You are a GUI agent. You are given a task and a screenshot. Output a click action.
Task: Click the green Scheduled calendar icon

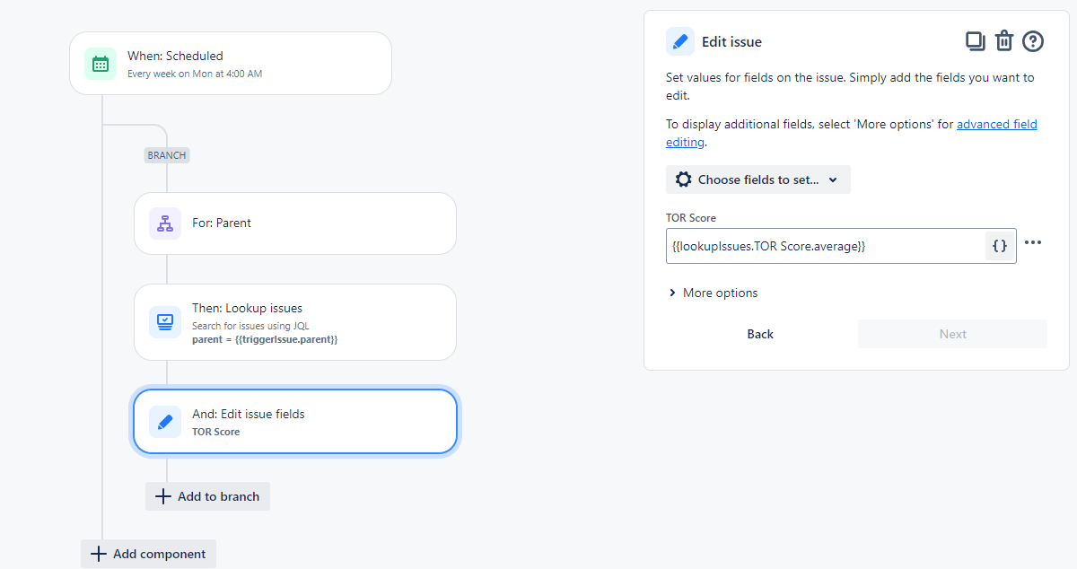click(101, 64)
